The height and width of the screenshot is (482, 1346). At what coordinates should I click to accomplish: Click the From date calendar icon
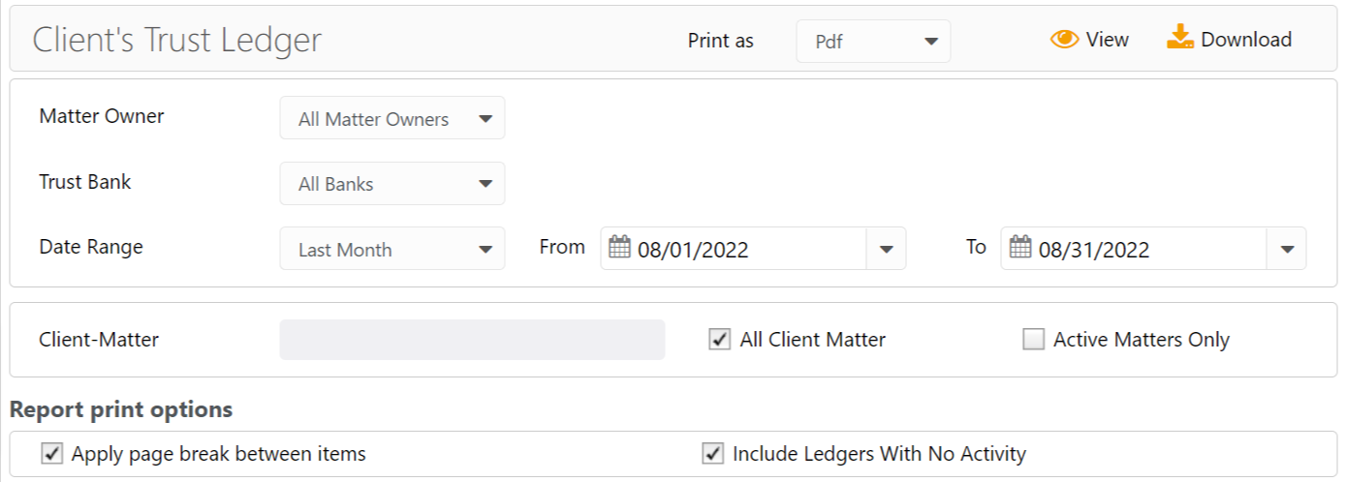tap(619, 249)
